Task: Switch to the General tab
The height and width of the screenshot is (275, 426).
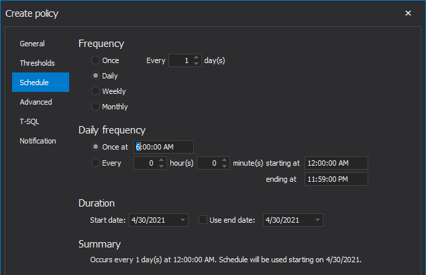Action: click(x=32, y=44)
